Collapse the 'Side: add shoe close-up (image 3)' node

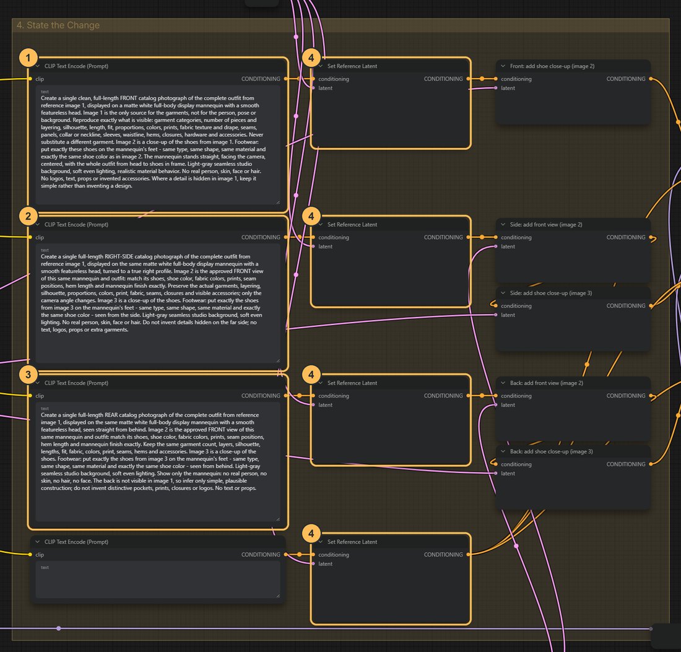(503, 293)
